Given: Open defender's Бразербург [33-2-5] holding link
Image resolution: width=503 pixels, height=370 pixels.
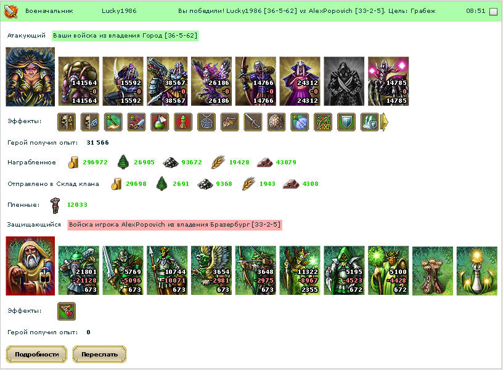Looking at the screenshot, I should [x=174, y=225].
